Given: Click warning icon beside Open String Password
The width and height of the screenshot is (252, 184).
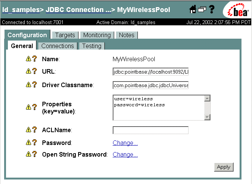Looking at the screenshot, I should click(29, 154).
